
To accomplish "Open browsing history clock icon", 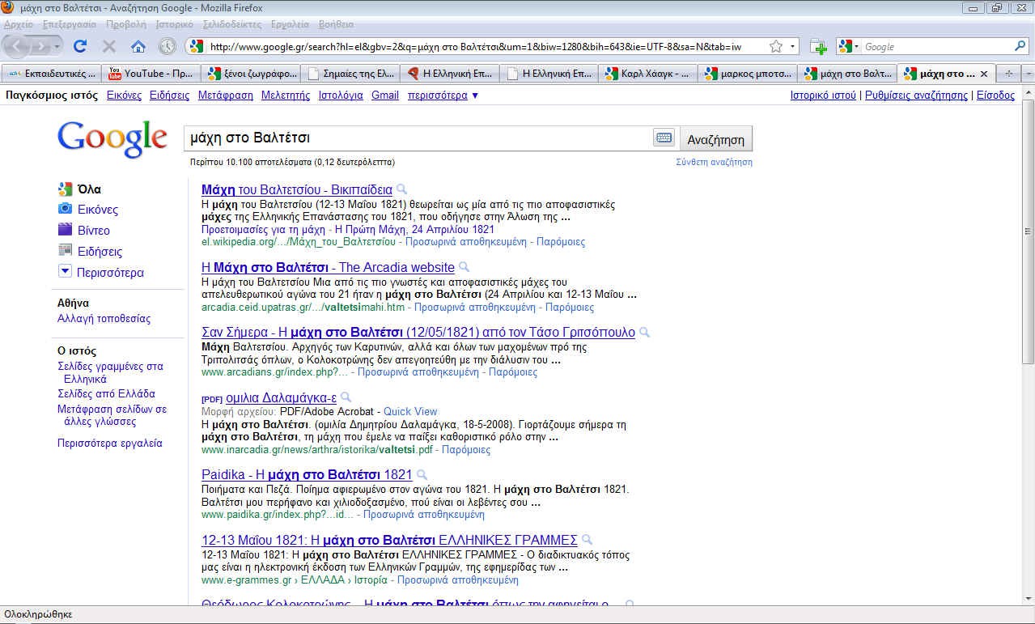I will 167,46.
